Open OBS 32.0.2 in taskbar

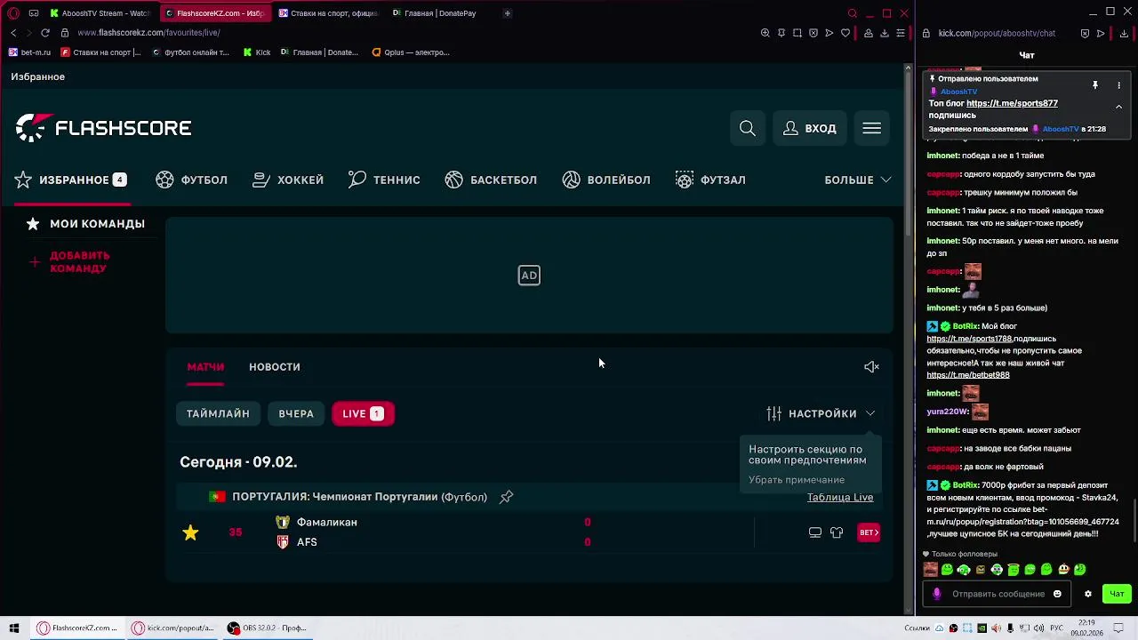pyautogui.click(x=267, y=628)
